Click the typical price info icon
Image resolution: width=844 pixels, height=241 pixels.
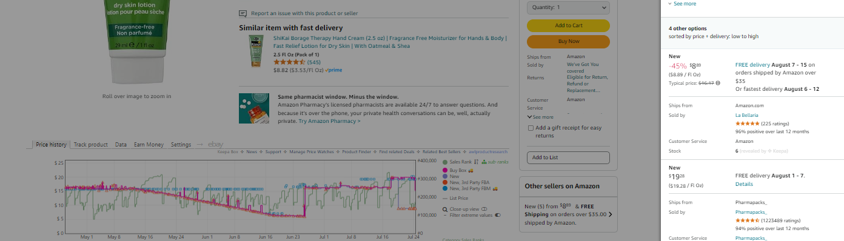[718, 83]
